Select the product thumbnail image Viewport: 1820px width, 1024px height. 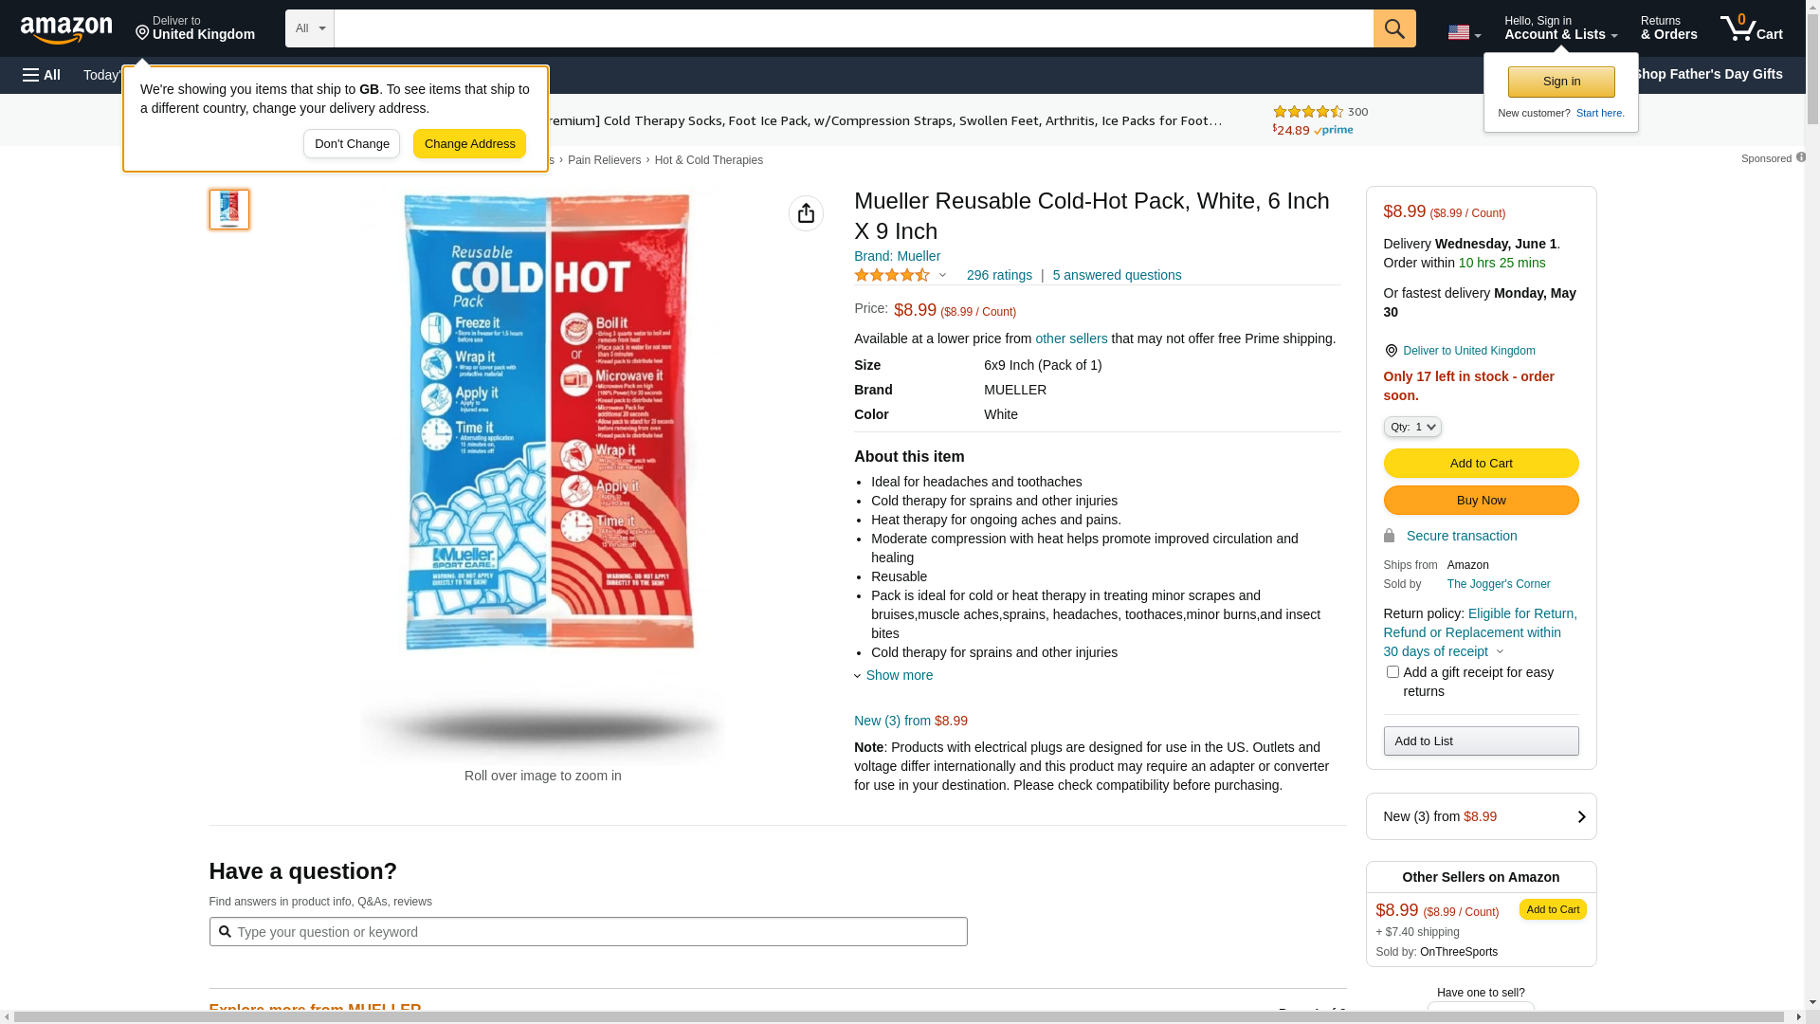[229, 210]
